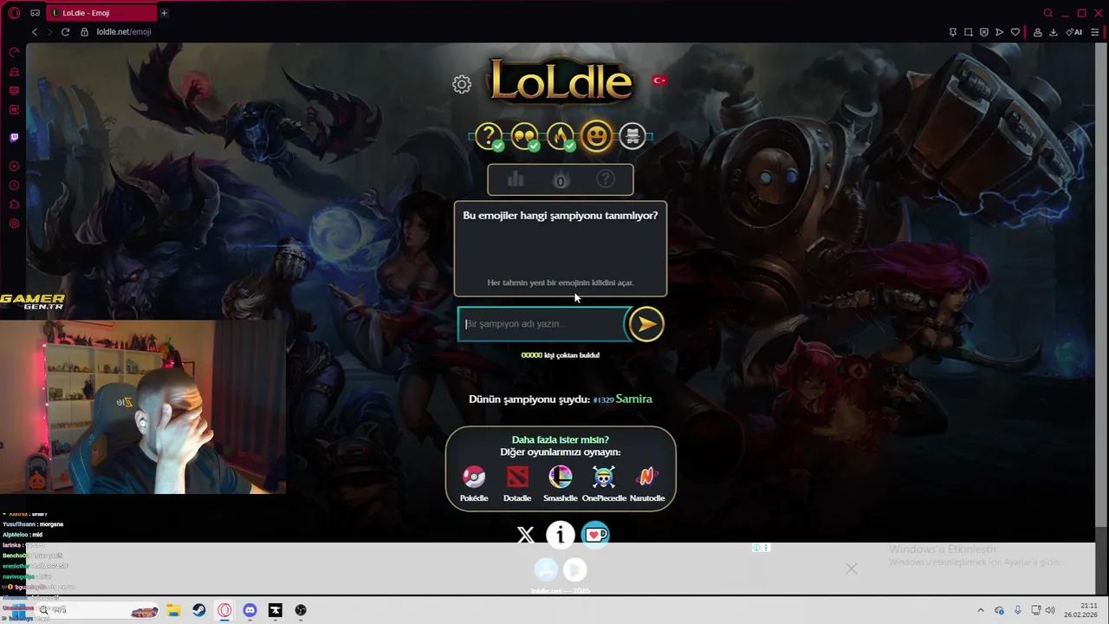
Task: Open the Google Play download icon
Action: pyautogui.click(x=575, y=569)
